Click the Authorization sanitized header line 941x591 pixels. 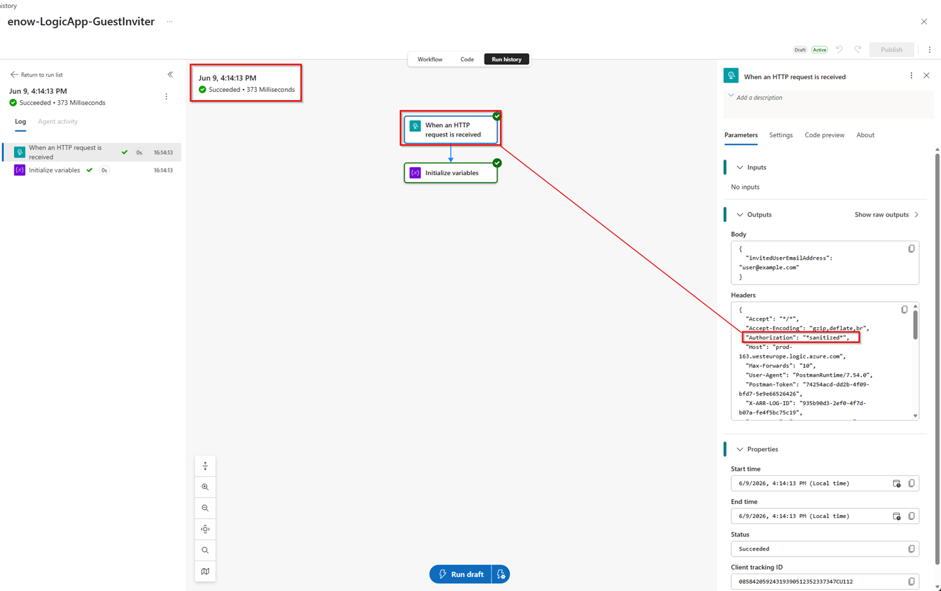(797, 337)
